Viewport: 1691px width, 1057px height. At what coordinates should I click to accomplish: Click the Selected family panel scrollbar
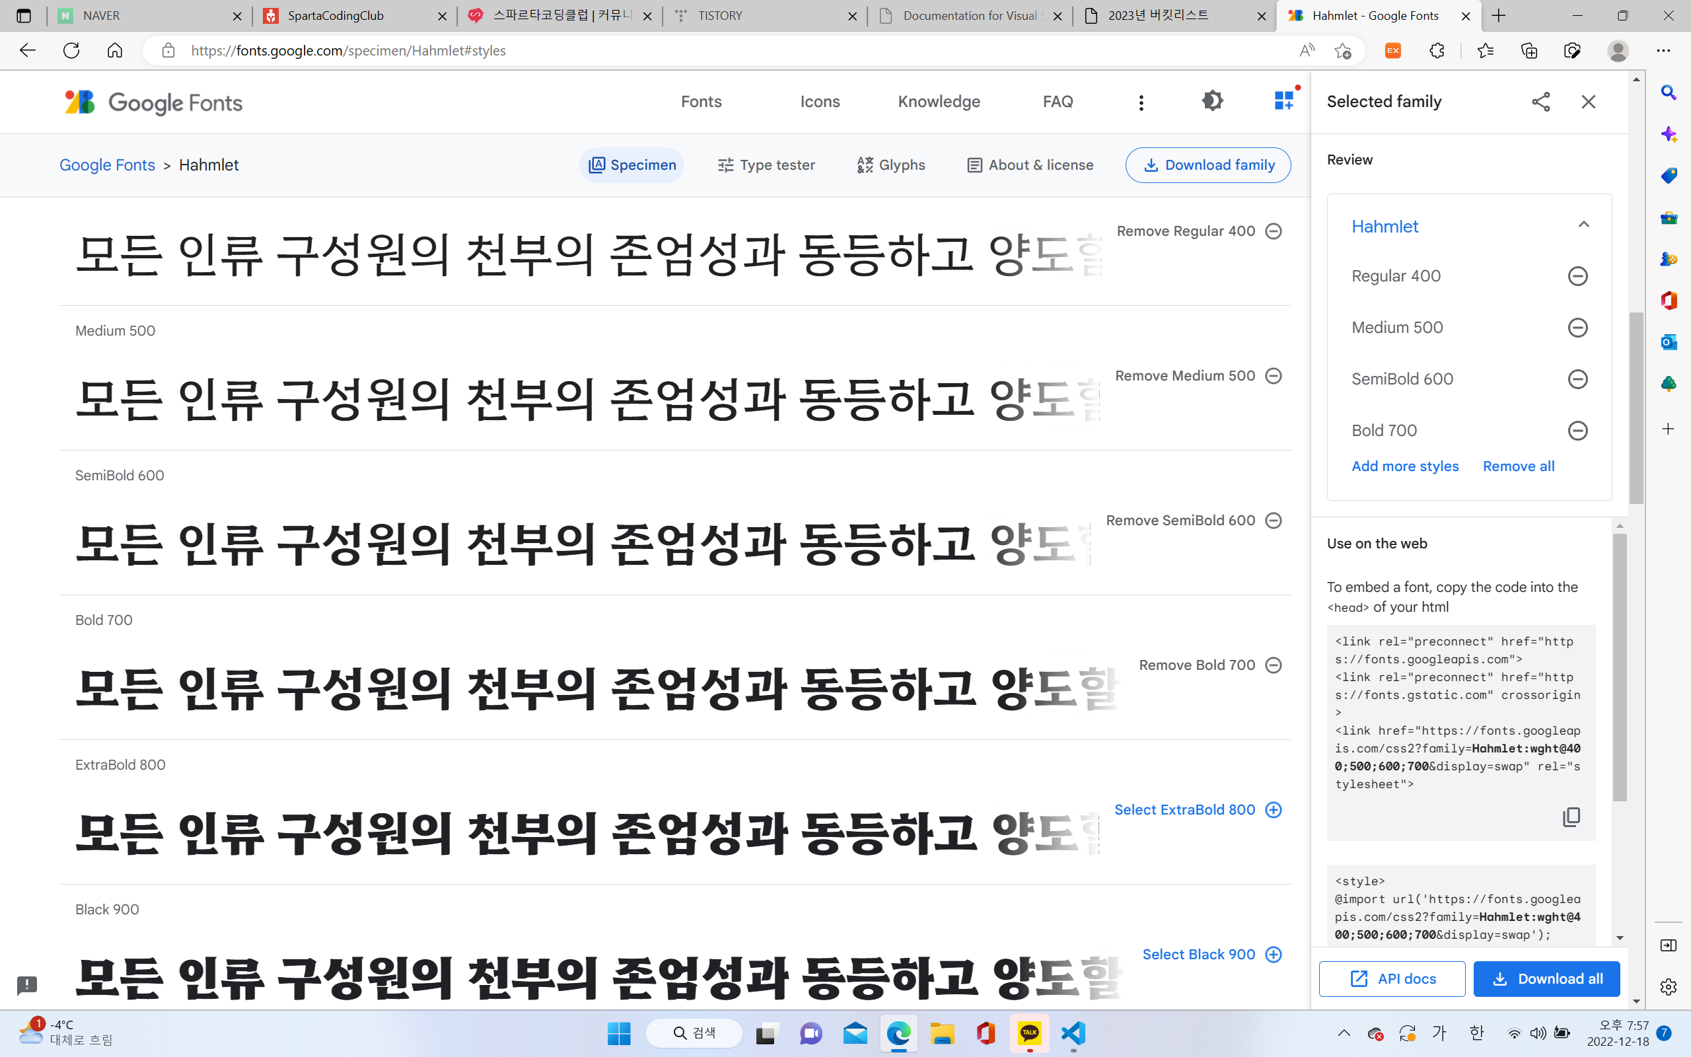coord(1636,408)
